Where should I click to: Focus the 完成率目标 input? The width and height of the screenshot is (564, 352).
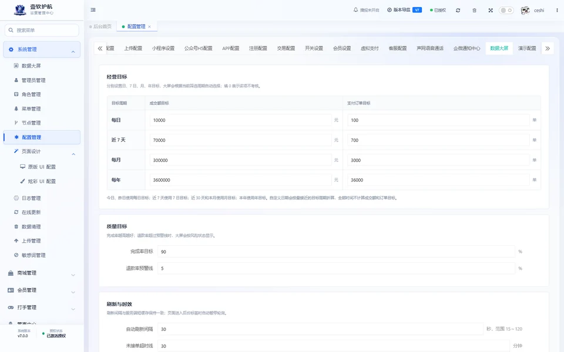click(336, 252)
